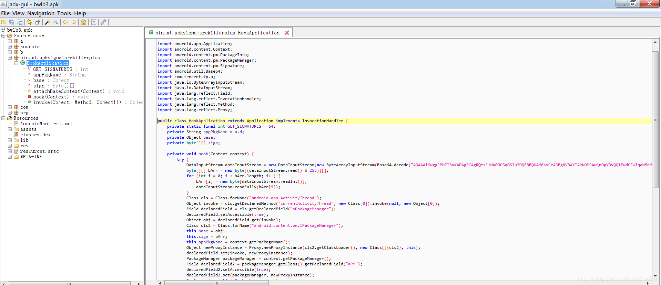Open the log viewer notebook icon
Image resolution: width=661 pixels, height=285 pixels.
[93, 22]
